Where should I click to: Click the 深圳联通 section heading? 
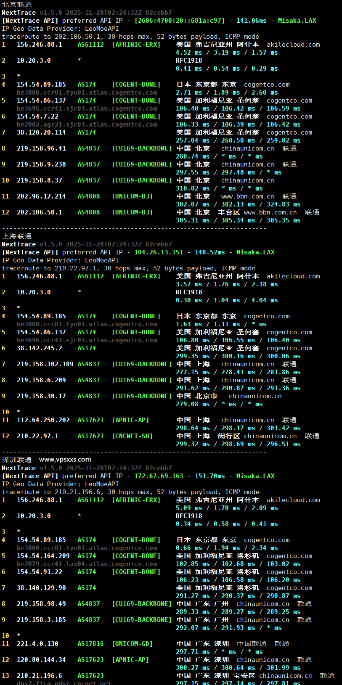click(17, 460)
